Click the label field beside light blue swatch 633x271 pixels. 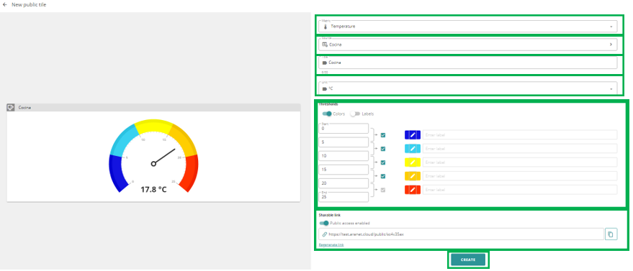[x=520, y=149]
